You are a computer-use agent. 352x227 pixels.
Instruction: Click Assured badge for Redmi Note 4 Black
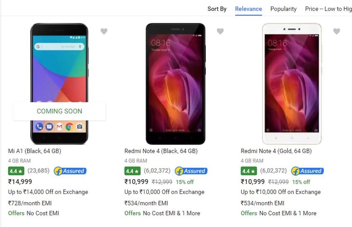(x=191, y=171)
